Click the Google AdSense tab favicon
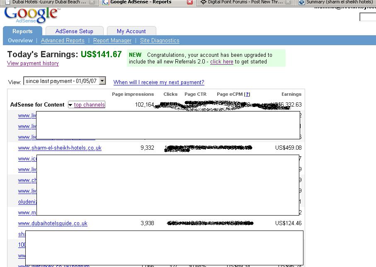Viewport: 376px width, 267px height. tap(105, 2)
